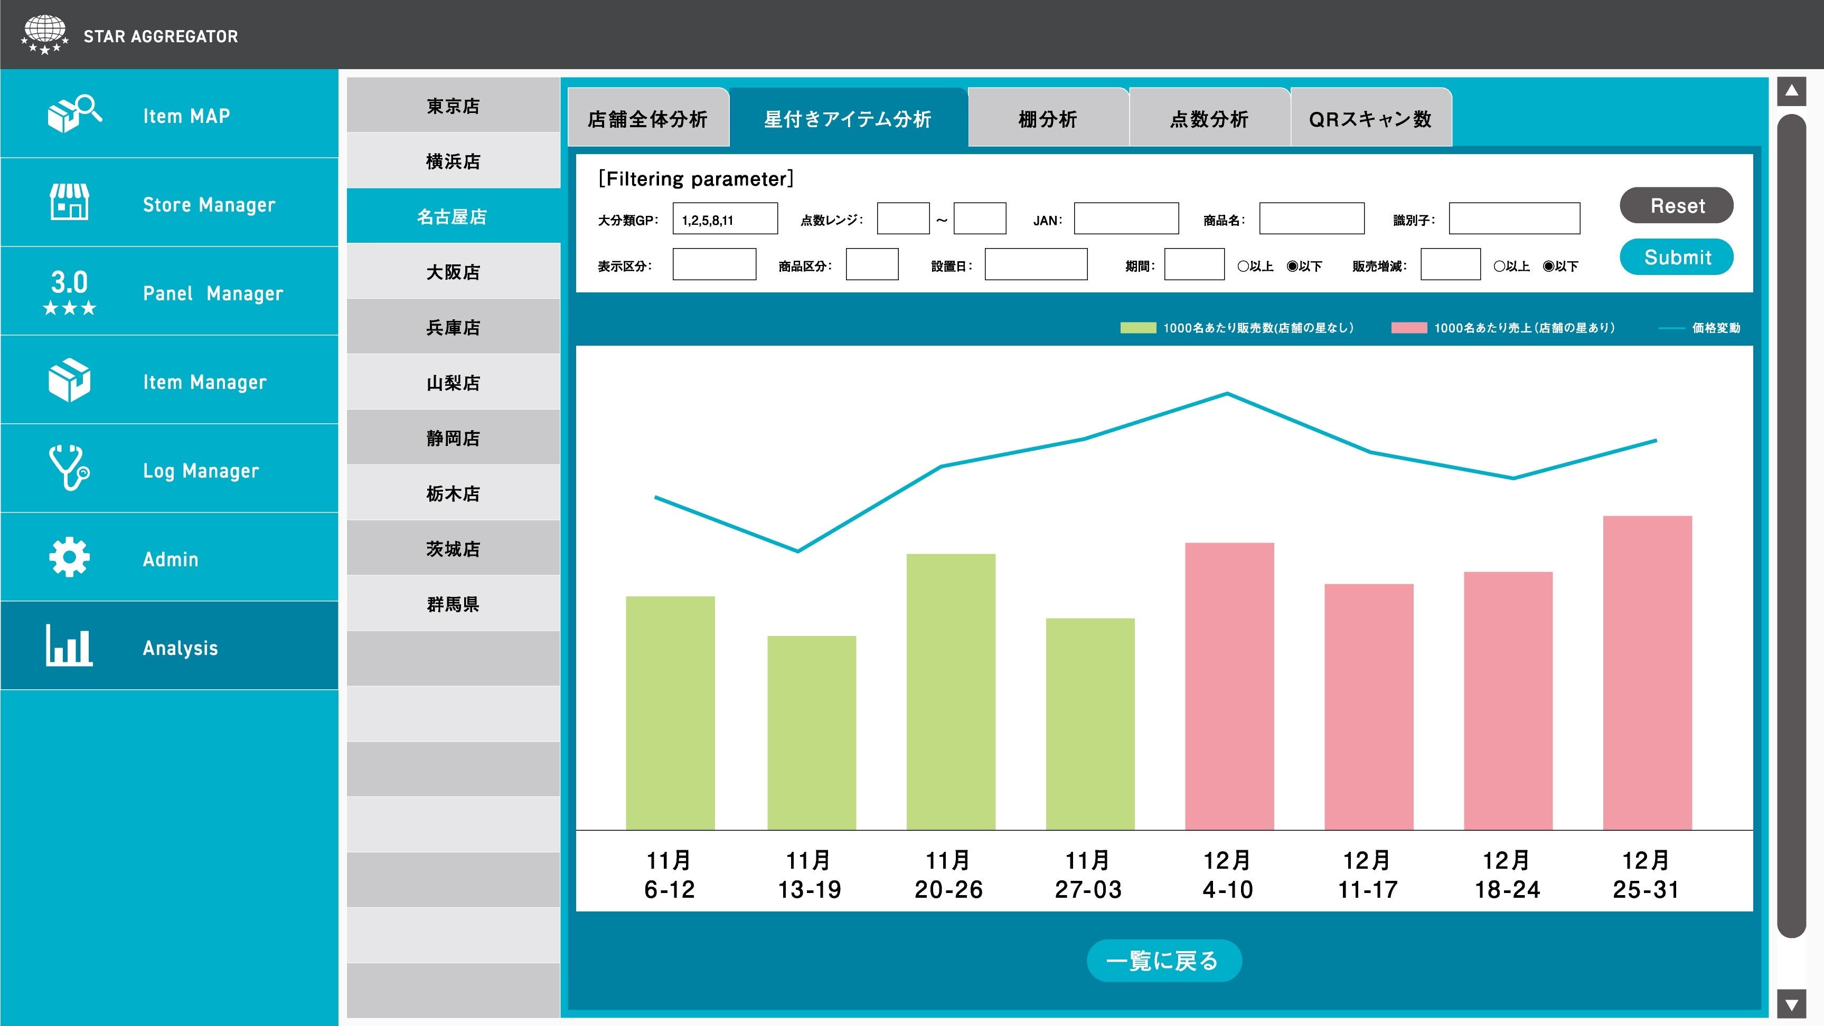Choose 以上 radio for 販売増減
The height and width of the screenshot is (1026, 1824).
[1499, 267]
